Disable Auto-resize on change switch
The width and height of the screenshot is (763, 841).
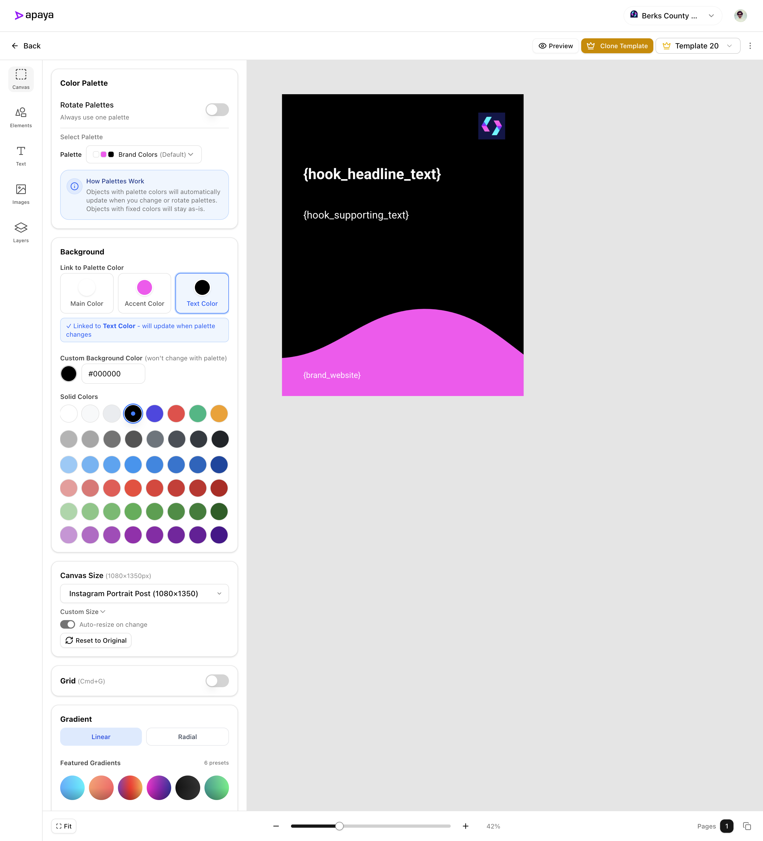pos(68,624)
